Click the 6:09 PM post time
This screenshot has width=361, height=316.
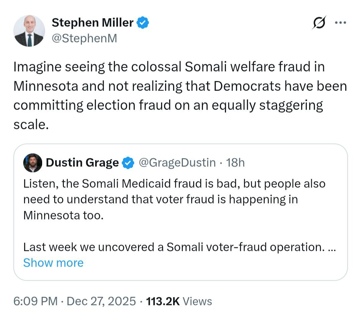35,301
